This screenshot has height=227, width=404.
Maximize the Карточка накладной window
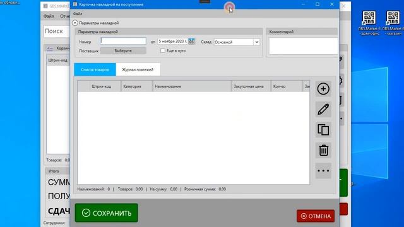pyautogui.click(x=318, y=4)
